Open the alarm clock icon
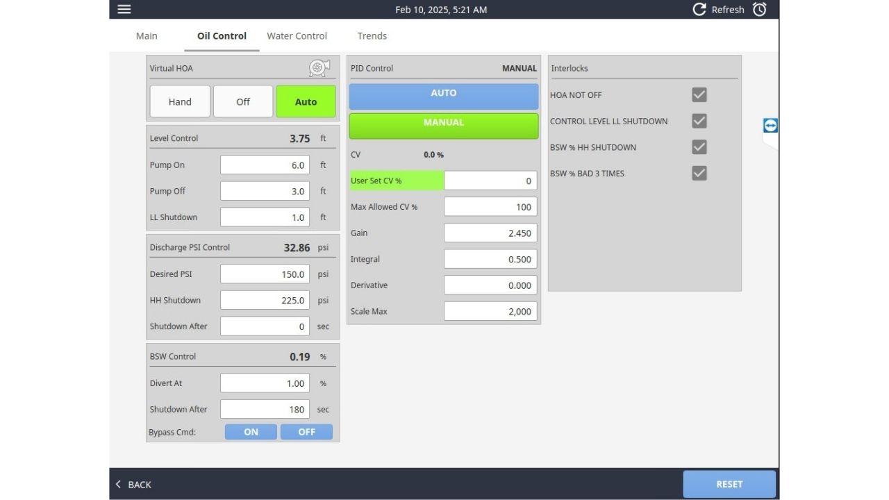Screen dimensions: 889x500 coord(760,9)
